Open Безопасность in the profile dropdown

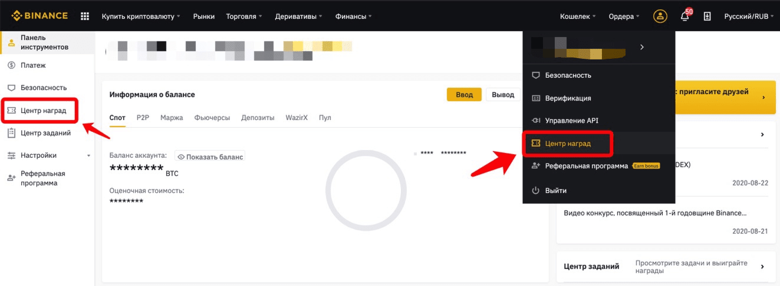(x=599, y=75)
